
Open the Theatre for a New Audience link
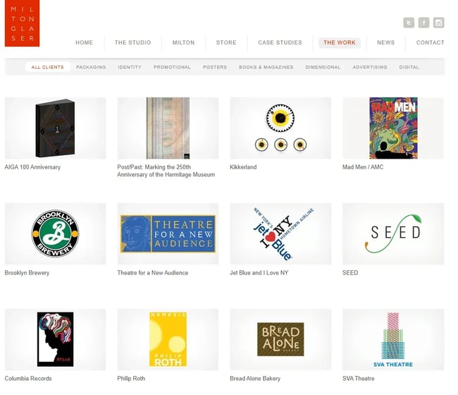pyautogui.click(x=153, y=273)
